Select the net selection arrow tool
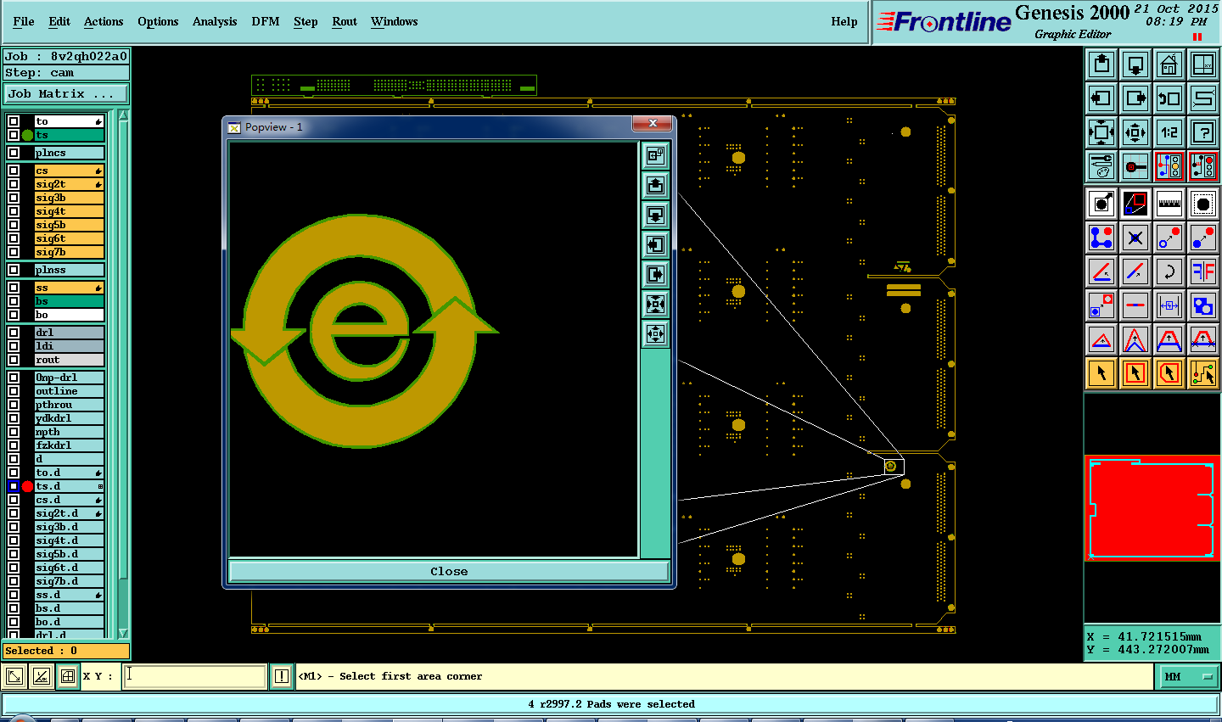This screenshot has height=722, width=1222. pos(1203,372)
